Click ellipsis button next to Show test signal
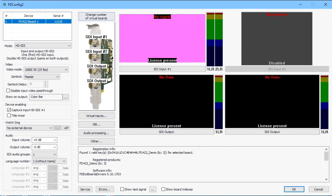 click(153, 189)
